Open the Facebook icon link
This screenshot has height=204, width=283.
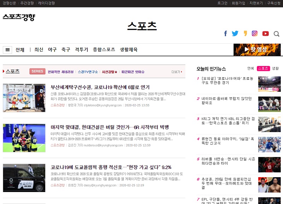(x=225, y=34)
